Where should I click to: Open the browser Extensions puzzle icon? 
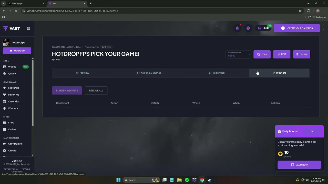309,11
